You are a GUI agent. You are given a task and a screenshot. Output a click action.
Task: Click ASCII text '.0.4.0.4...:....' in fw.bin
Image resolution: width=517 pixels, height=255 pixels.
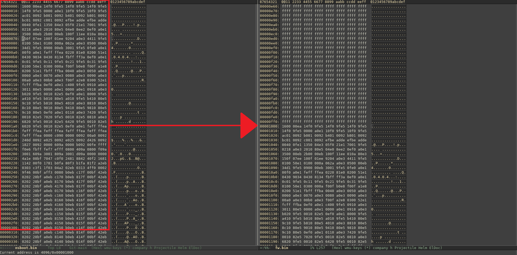(x=389, y=177)
